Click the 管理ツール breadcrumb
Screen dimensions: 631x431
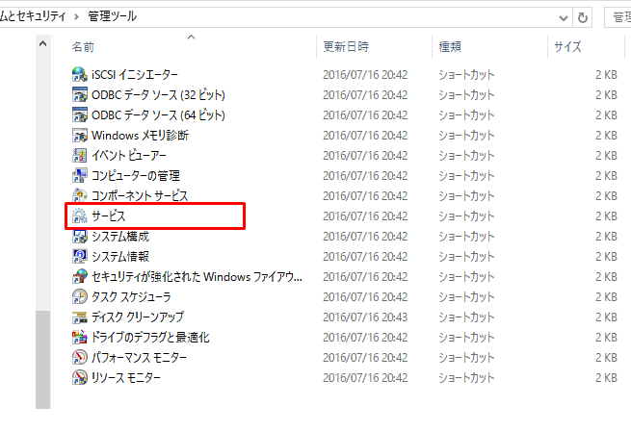113,16
